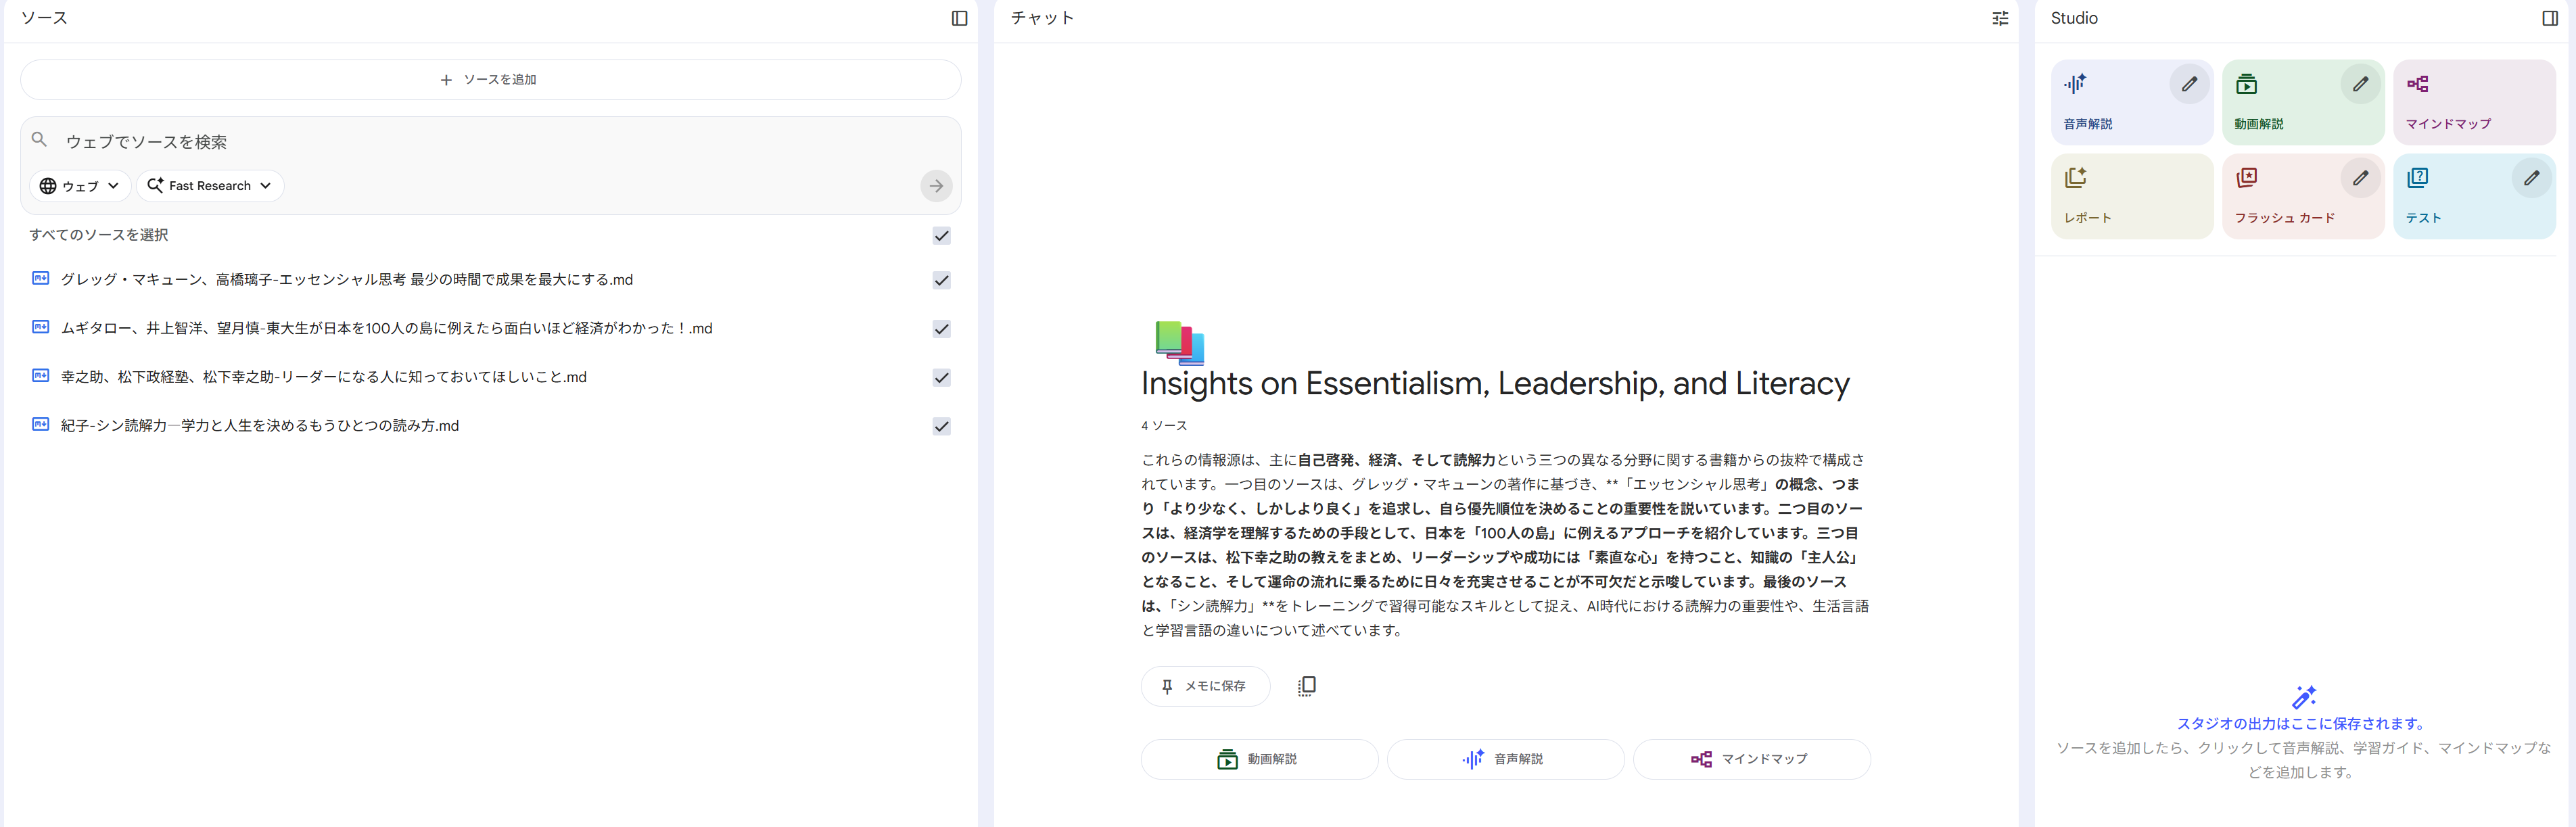Uncheck the 松下幸之助 リーダー source checkbox

941,378
